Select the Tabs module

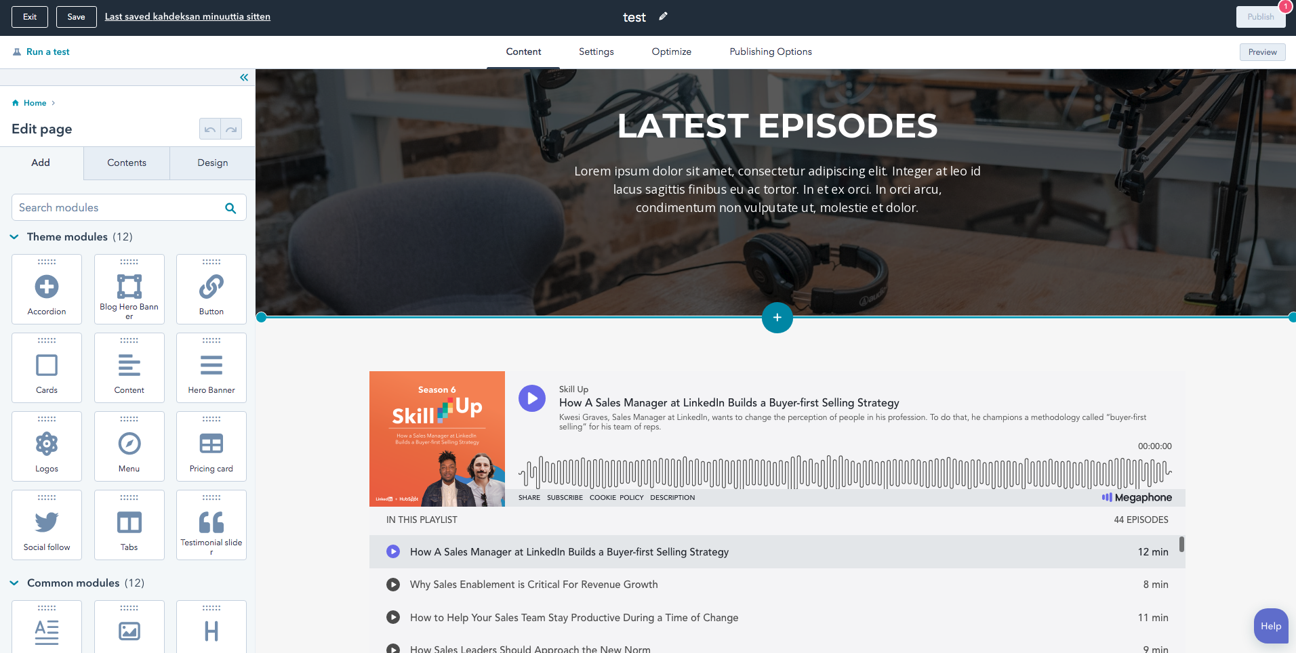point(129,525)
